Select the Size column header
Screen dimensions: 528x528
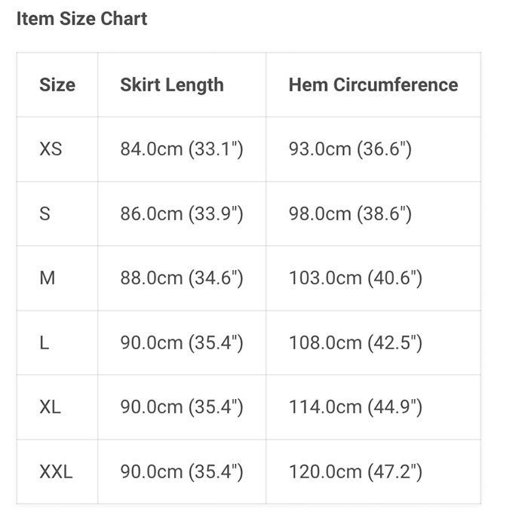click(x=57, y=84)
